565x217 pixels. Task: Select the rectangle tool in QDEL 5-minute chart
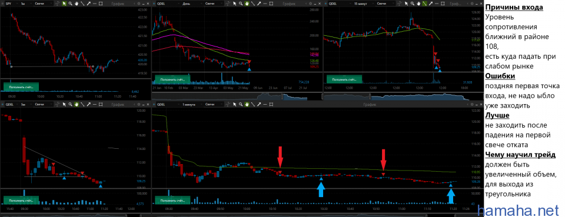coord(101,104)
